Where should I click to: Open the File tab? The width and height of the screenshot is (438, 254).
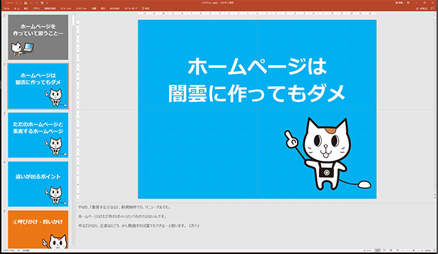[6, 8]
